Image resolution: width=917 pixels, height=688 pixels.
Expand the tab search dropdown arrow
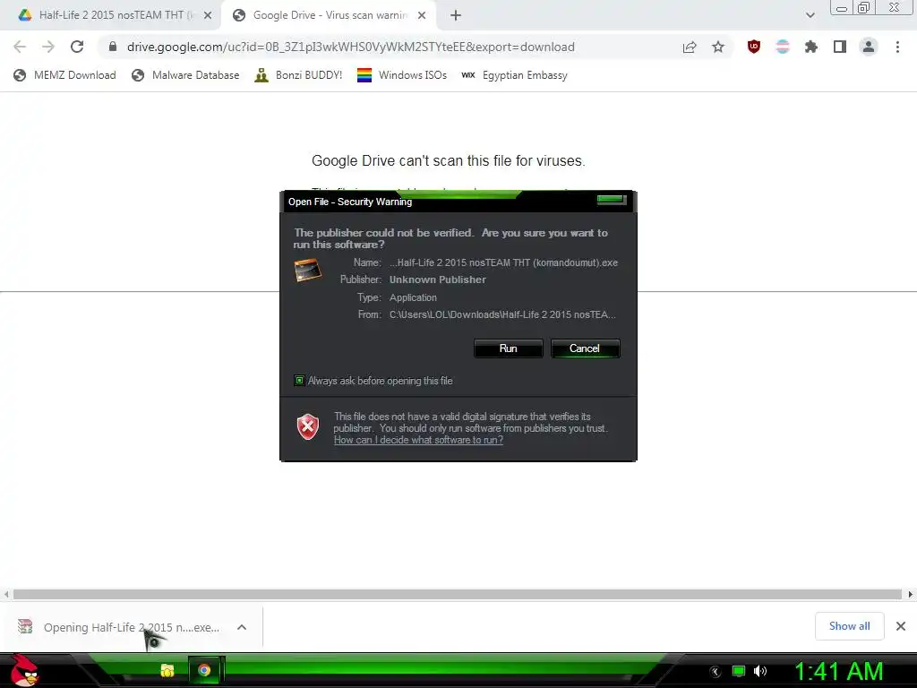point(810,16)
